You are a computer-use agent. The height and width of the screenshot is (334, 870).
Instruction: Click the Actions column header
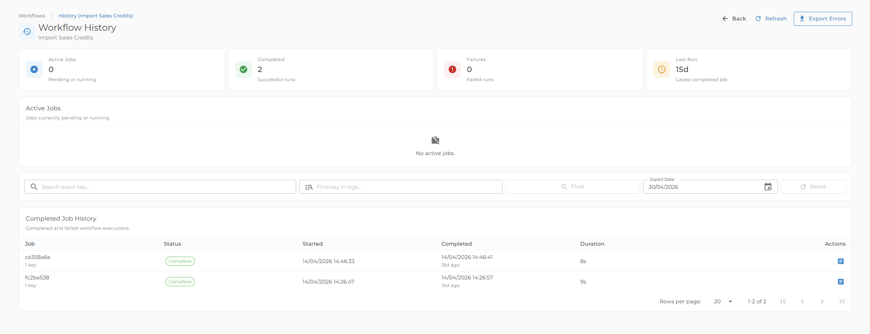835,244
